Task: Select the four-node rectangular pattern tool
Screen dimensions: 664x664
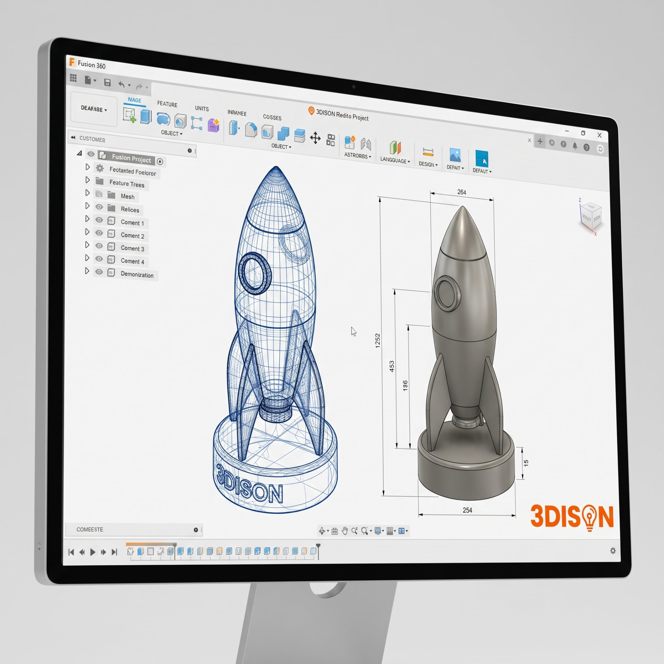Action: coord(197,123)
